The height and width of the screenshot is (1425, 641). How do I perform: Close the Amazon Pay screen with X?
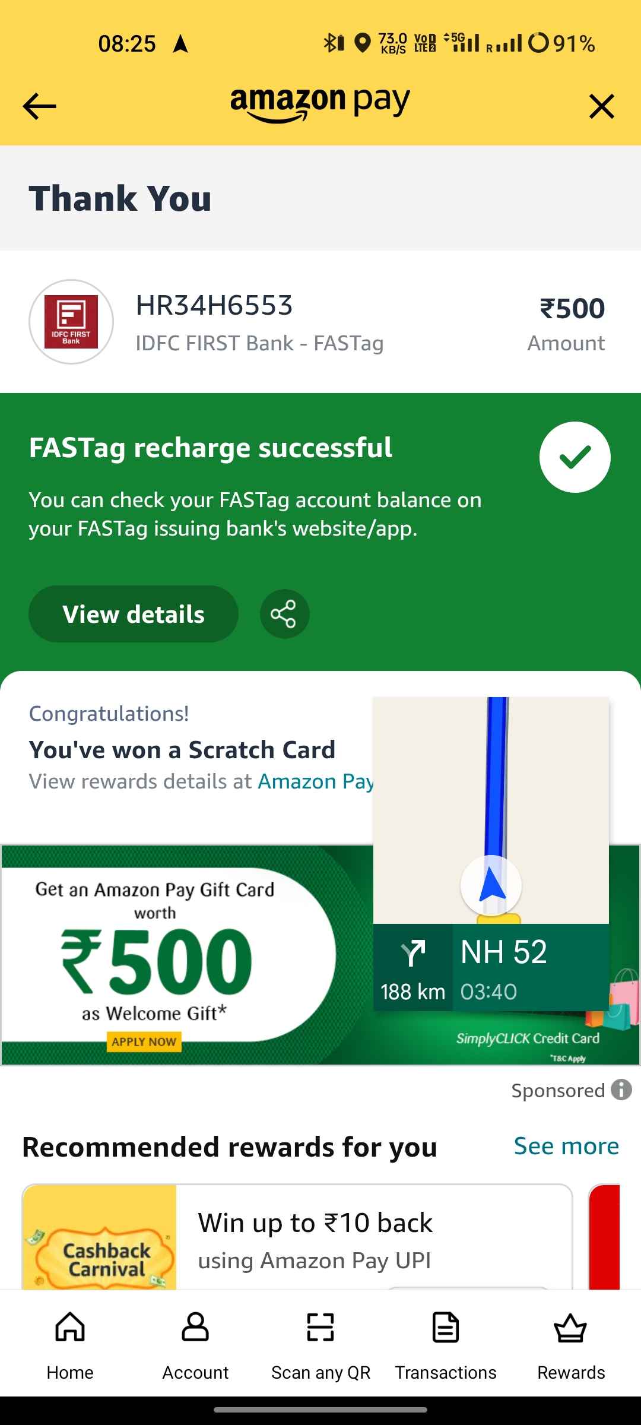tap(601, 106)
